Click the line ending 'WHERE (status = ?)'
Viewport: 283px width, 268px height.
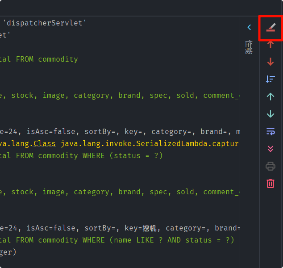81,156
